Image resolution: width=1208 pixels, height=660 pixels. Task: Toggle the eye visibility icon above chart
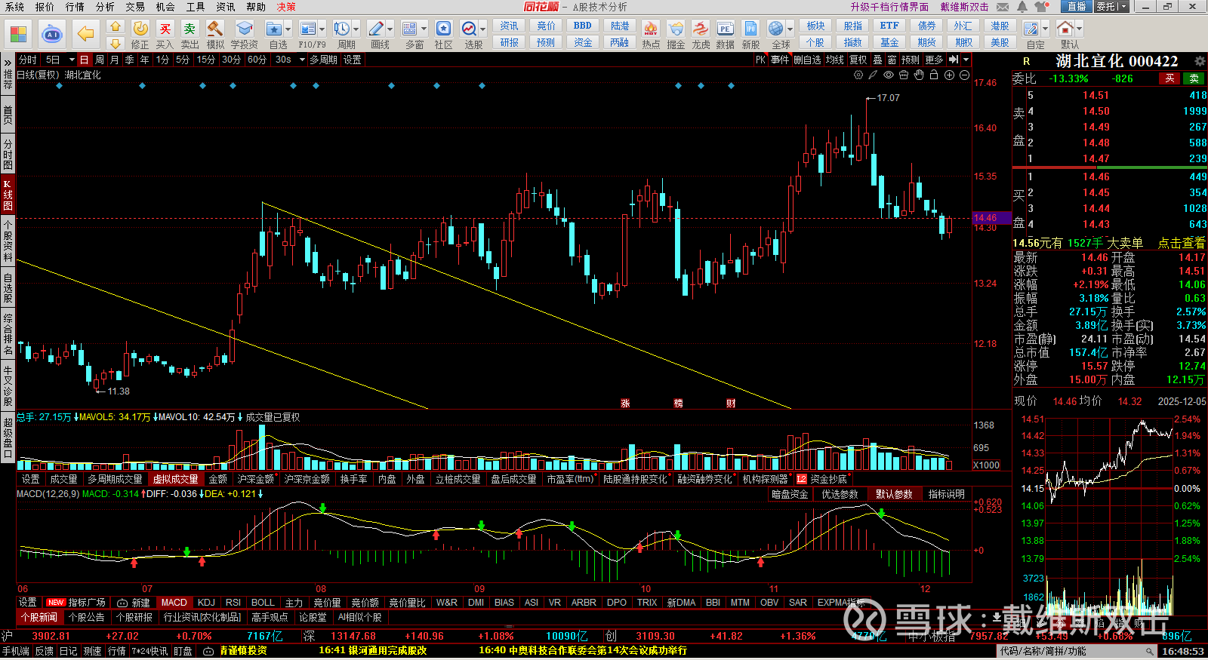pos(889,75)
